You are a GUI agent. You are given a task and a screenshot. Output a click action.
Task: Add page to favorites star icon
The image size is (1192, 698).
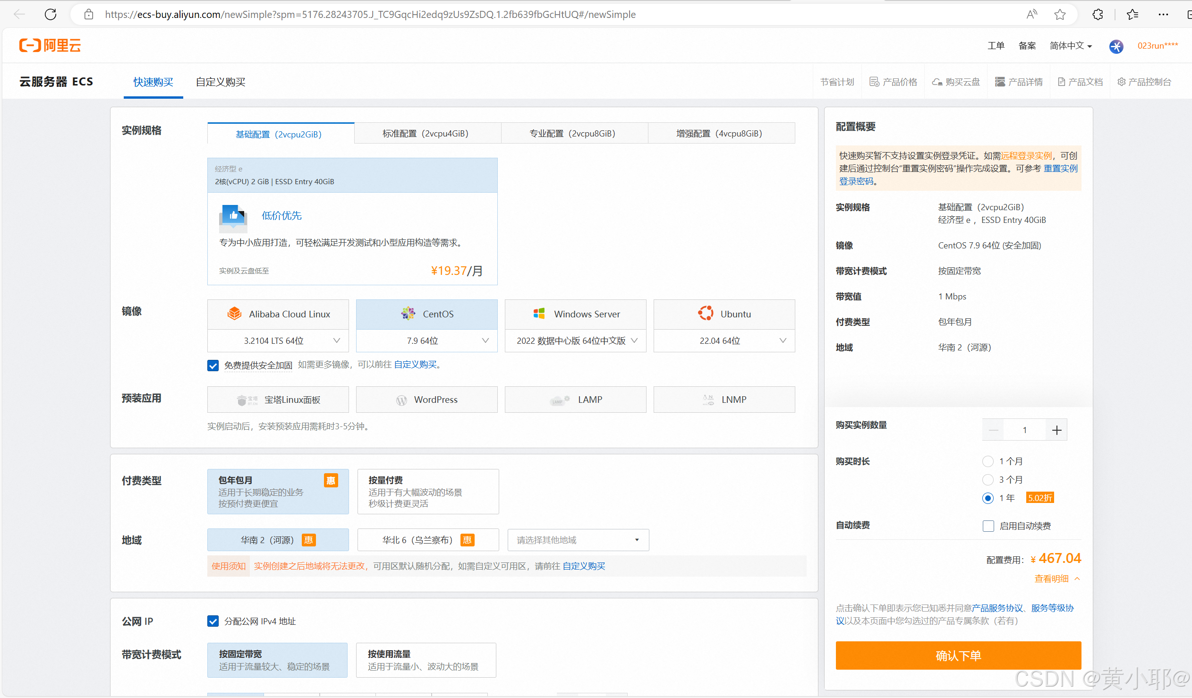point(1060,14)
